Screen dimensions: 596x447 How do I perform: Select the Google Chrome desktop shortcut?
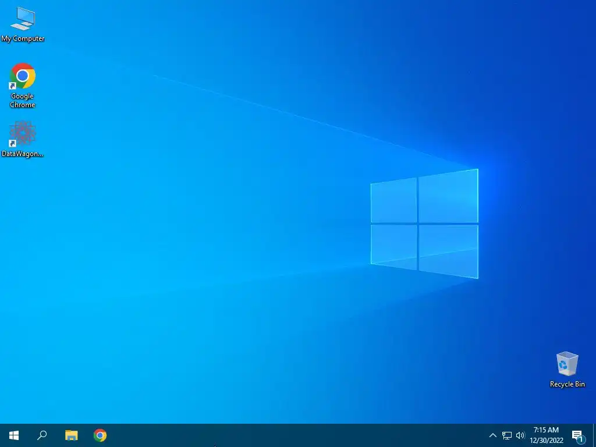point(23,86)
